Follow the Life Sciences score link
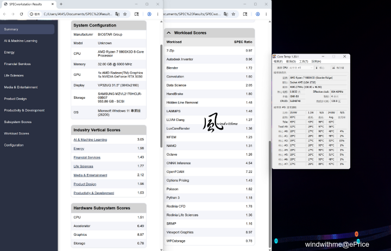Screen dimensions: 391x251 (x=83, y=166)
